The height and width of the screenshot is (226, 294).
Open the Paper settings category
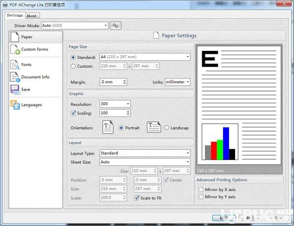(36, 37)
